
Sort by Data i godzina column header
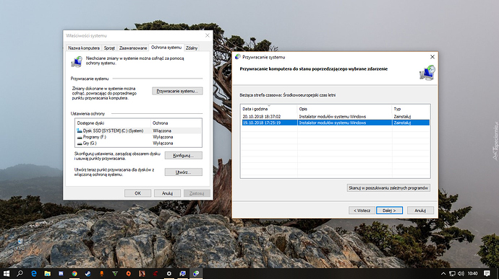click(x=269, y=109)
